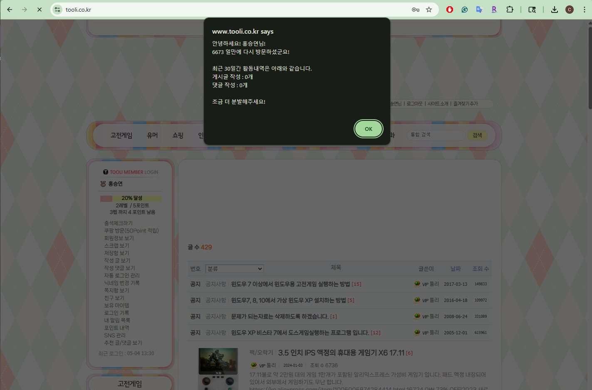This screenshot has height=390, width=592.
Task: Open 포인트 내역 in the sidebar
Action: pyautogui.click(x=116, y=328)
